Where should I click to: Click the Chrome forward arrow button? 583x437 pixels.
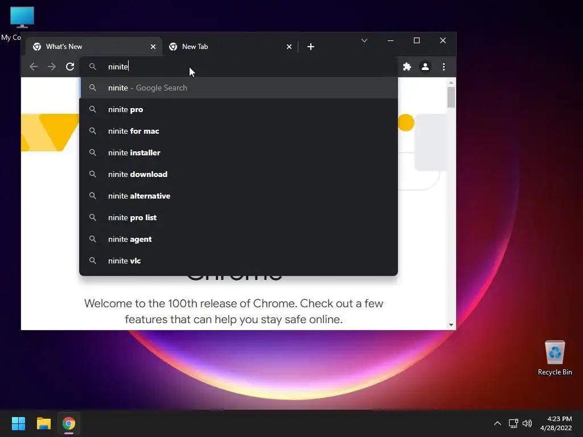(x=52, y=67)
